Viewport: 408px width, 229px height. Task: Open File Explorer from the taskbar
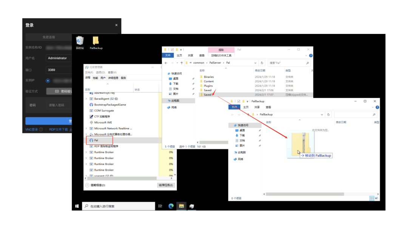181,206
